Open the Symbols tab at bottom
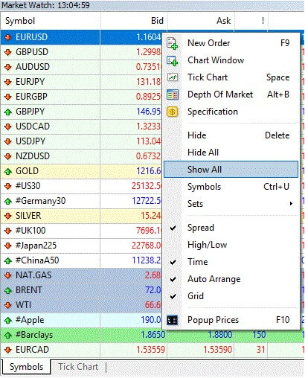The width and height of the screenshot is (308, 378). (x=26, y=367)
